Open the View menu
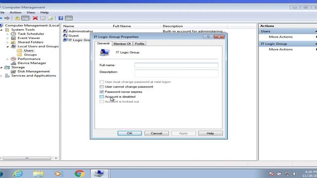 pyautogui.click(x=31, y=12)
